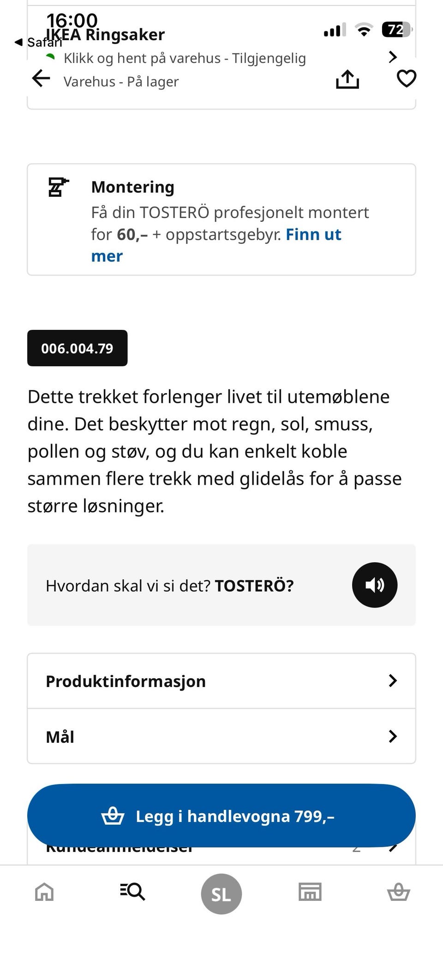
Task: Open the share icon
Action: [x=347, y=79]
